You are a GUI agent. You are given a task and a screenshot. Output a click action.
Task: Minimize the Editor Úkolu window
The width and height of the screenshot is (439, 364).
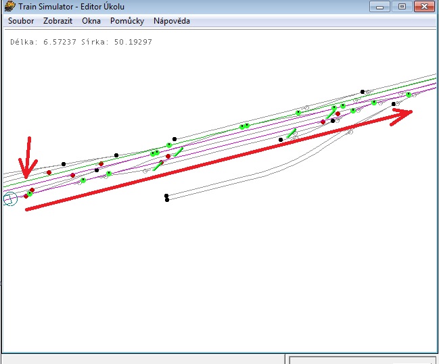[379, 7]
